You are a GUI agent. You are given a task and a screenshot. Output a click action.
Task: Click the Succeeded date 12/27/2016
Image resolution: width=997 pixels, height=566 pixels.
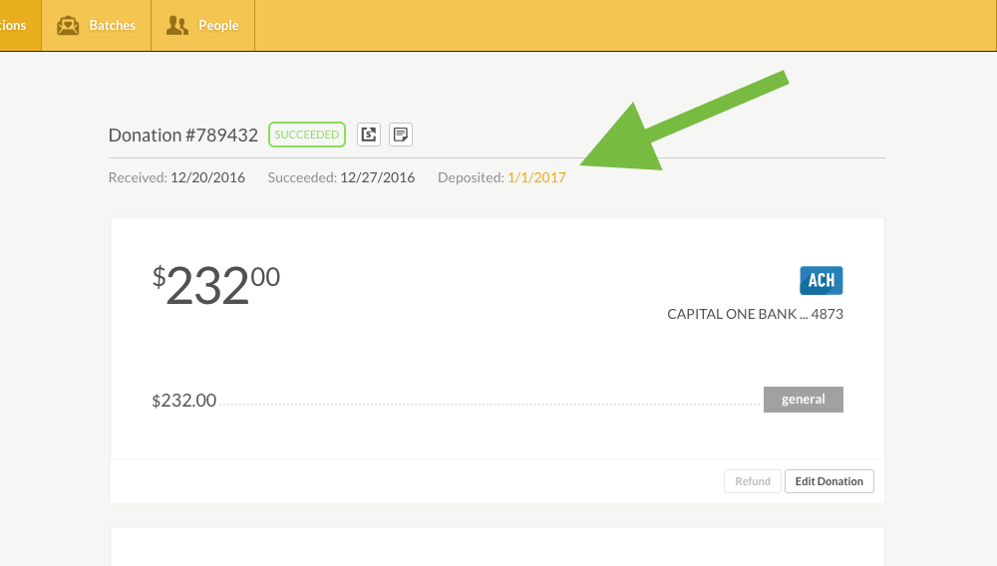[377, 178]
